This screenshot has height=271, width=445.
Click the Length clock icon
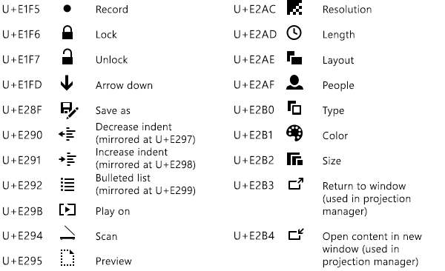[294, 33]
